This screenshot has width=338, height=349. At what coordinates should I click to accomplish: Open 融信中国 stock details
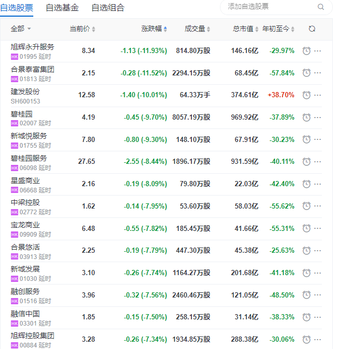[x=25, y=314]
